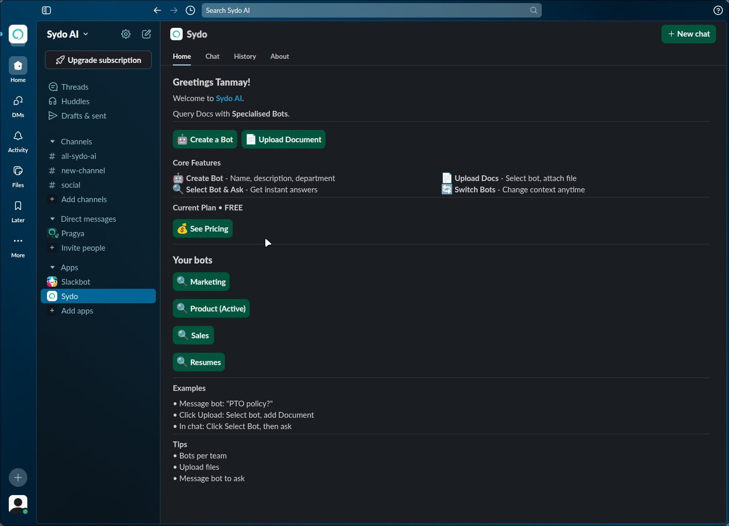Image resolution: width=729 pixels, height=526 pixels.
Task: Open the Slackbot app
Action: (98, 282)
